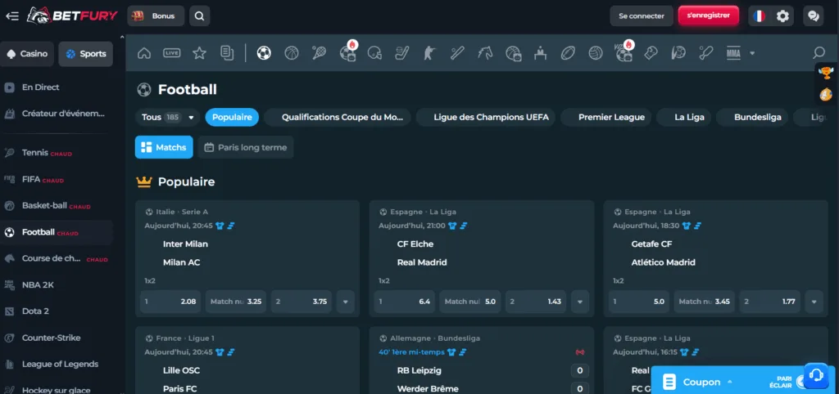The height and width of the screenshot is (394, 839).
Task: Open the RB Leipzig live match
Action: 482,361
